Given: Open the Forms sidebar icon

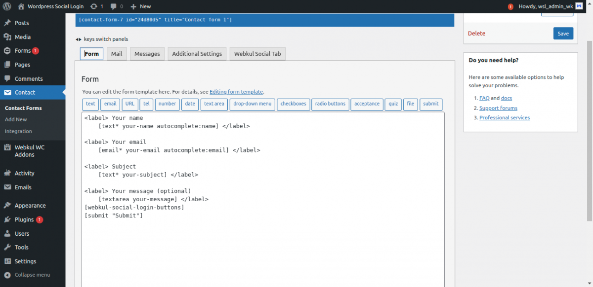Looking at the screenshot, I should click(x=7, y=51).
